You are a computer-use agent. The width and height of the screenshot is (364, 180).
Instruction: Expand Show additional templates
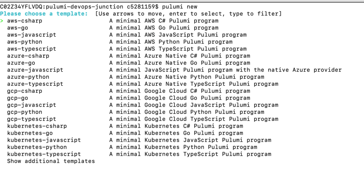[51, 161]
